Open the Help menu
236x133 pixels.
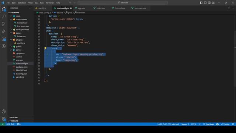coord(58,3)
